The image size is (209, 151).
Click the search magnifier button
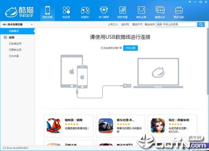(x=201, y=24)
